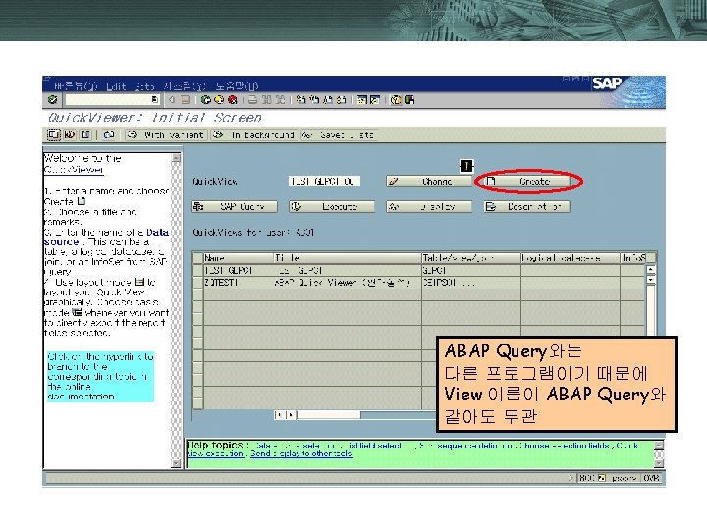Open the first menu in the menu bar
This screenshot has height=530, width=707.
[x=75, y=86]
